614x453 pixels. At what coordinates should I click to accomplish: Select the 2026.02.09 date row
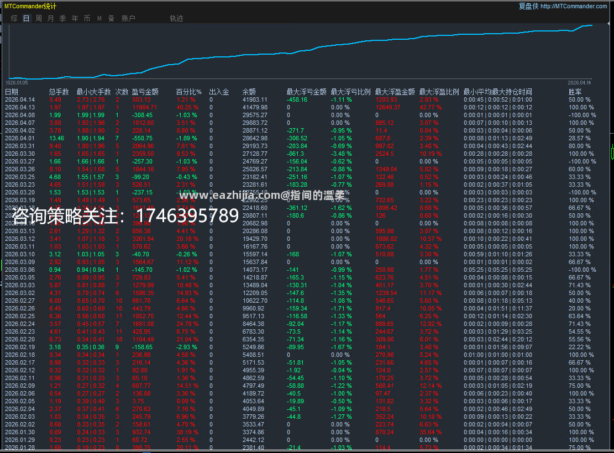tap(19, 386)
